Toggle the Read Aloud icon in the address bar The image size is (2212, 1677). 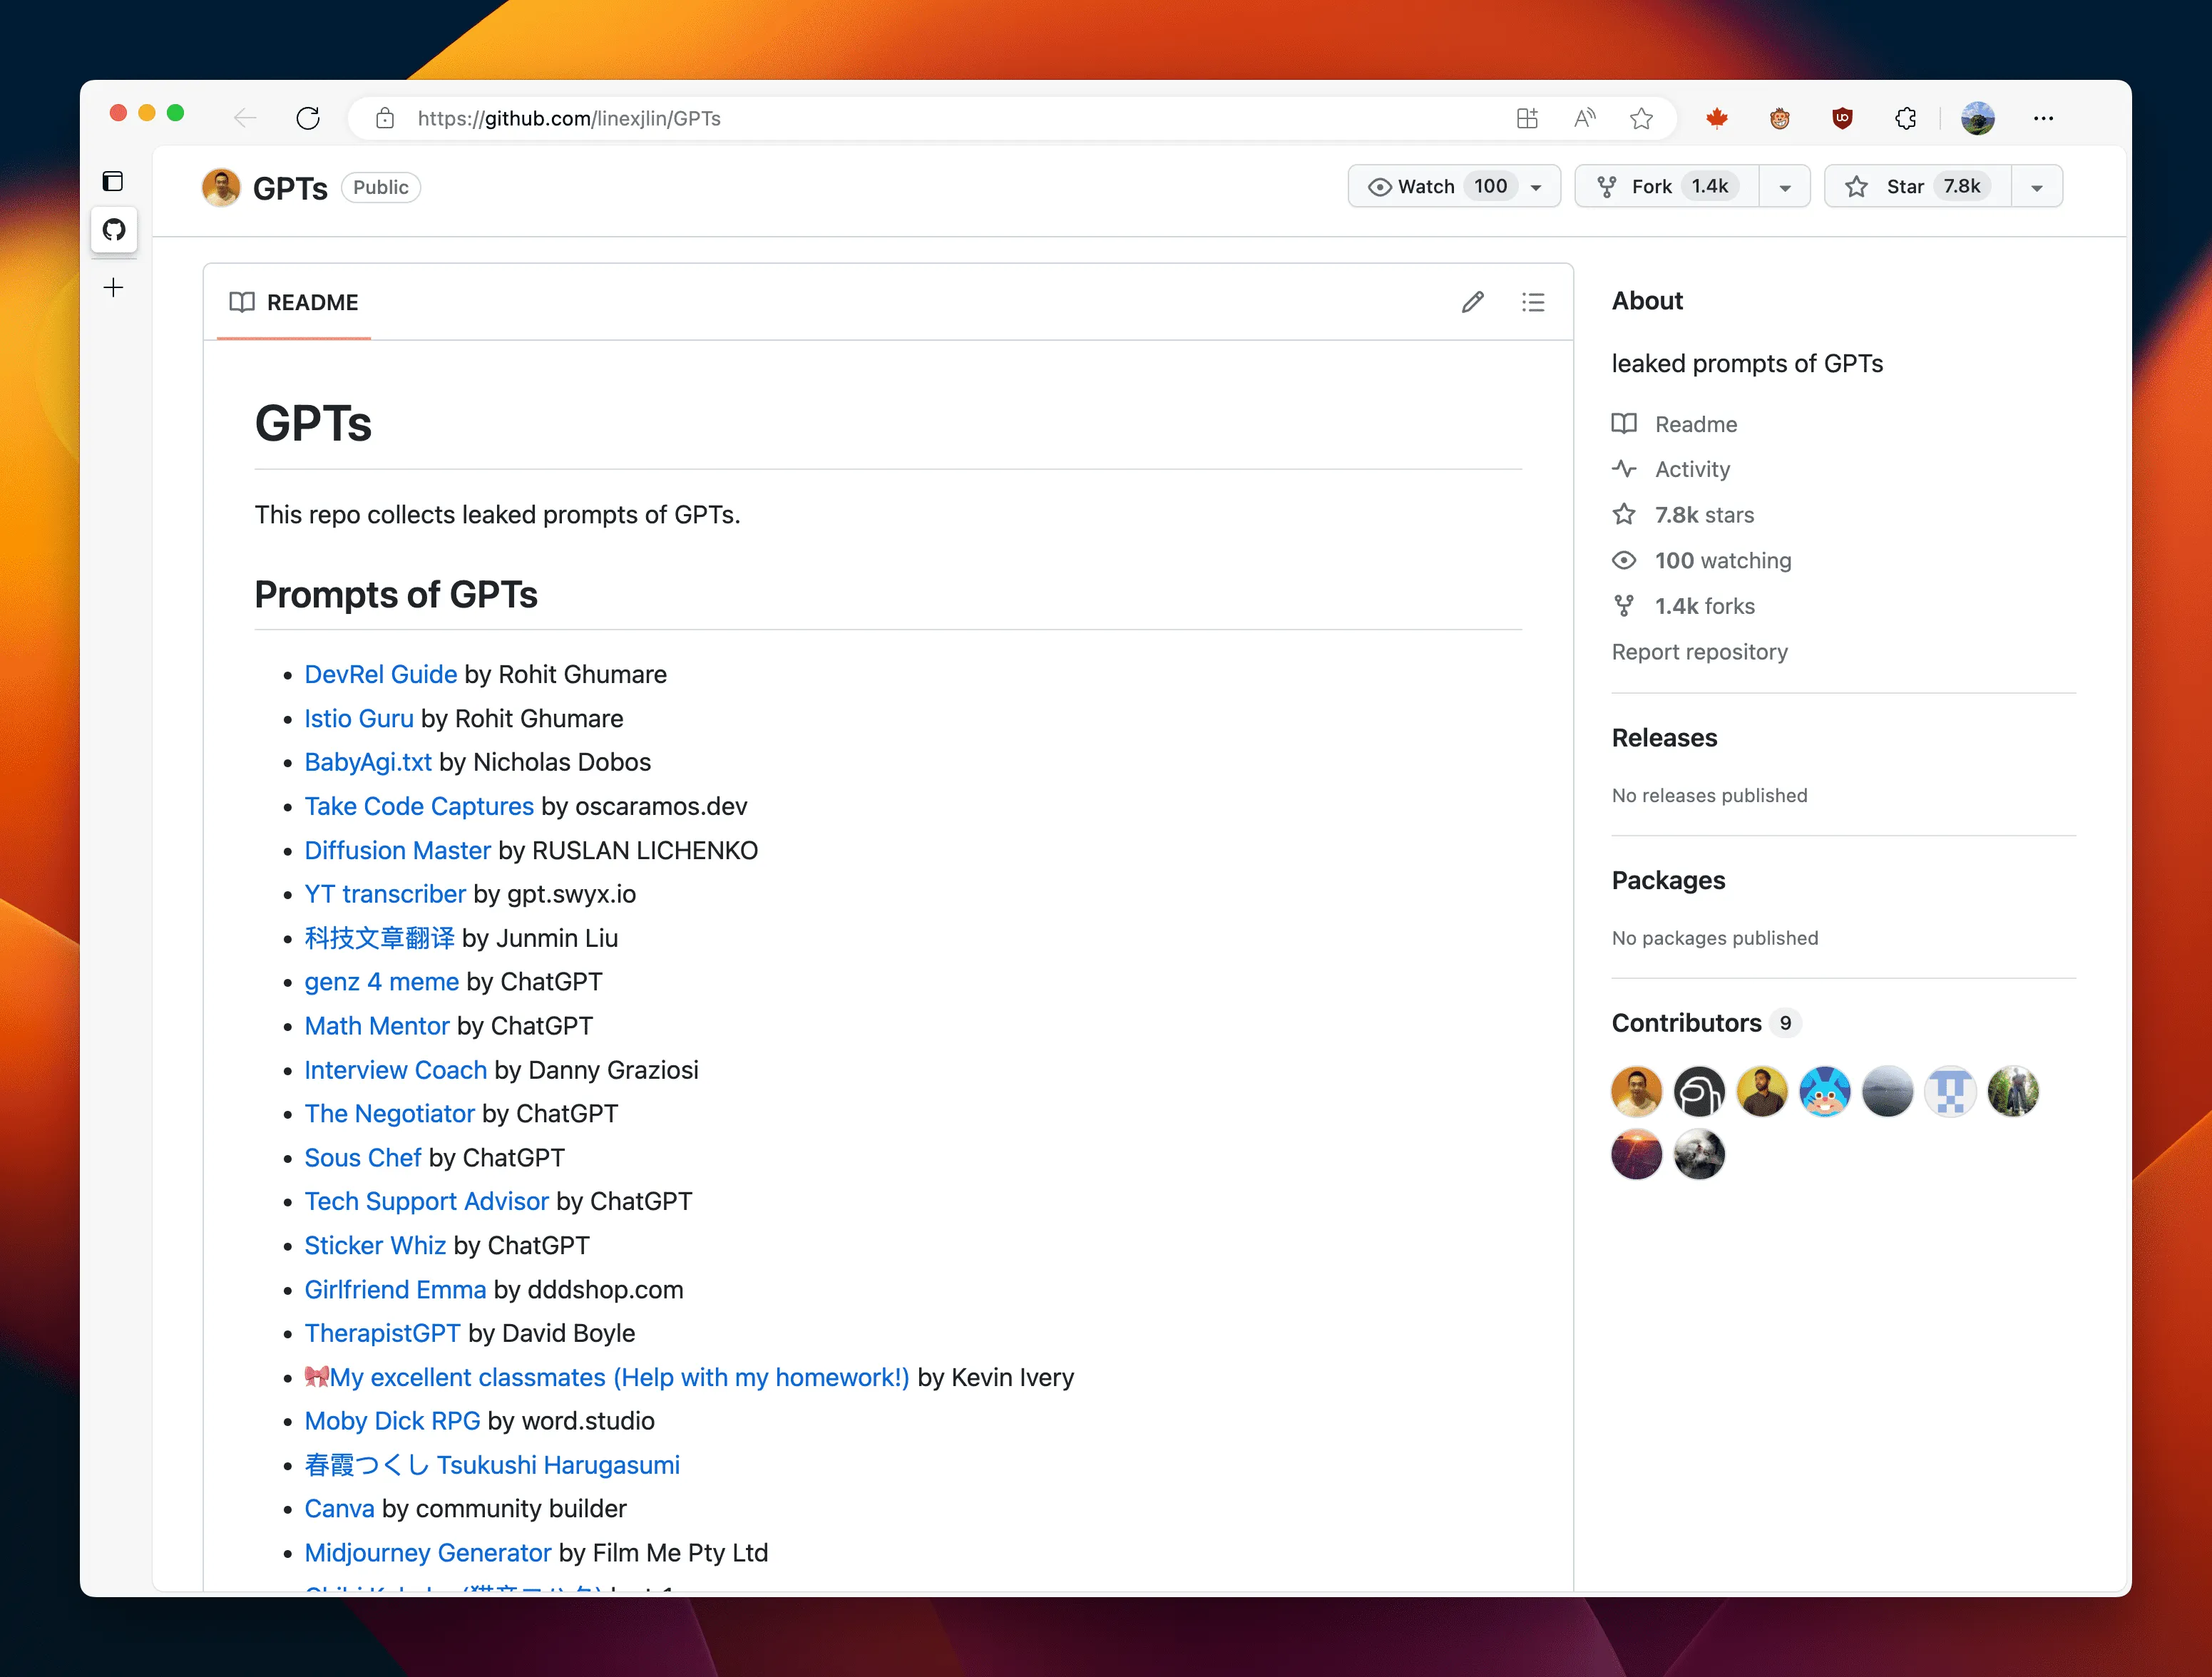click(1584, 118)
